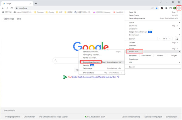Image resolution: width=182 pixels, height=120 pixels.
Task: Select Beenden to quit Chrome
Action: (x=153, y=67)
